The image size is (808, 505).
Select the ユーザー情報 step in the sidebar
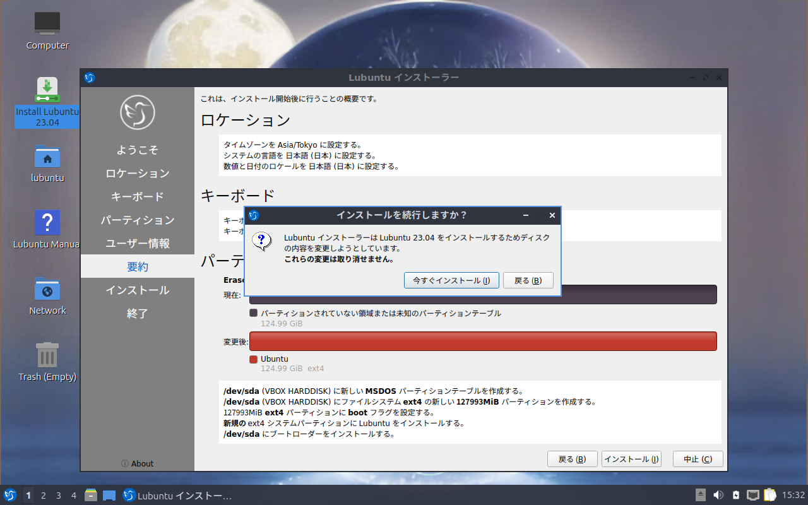[x=137, y=244]
